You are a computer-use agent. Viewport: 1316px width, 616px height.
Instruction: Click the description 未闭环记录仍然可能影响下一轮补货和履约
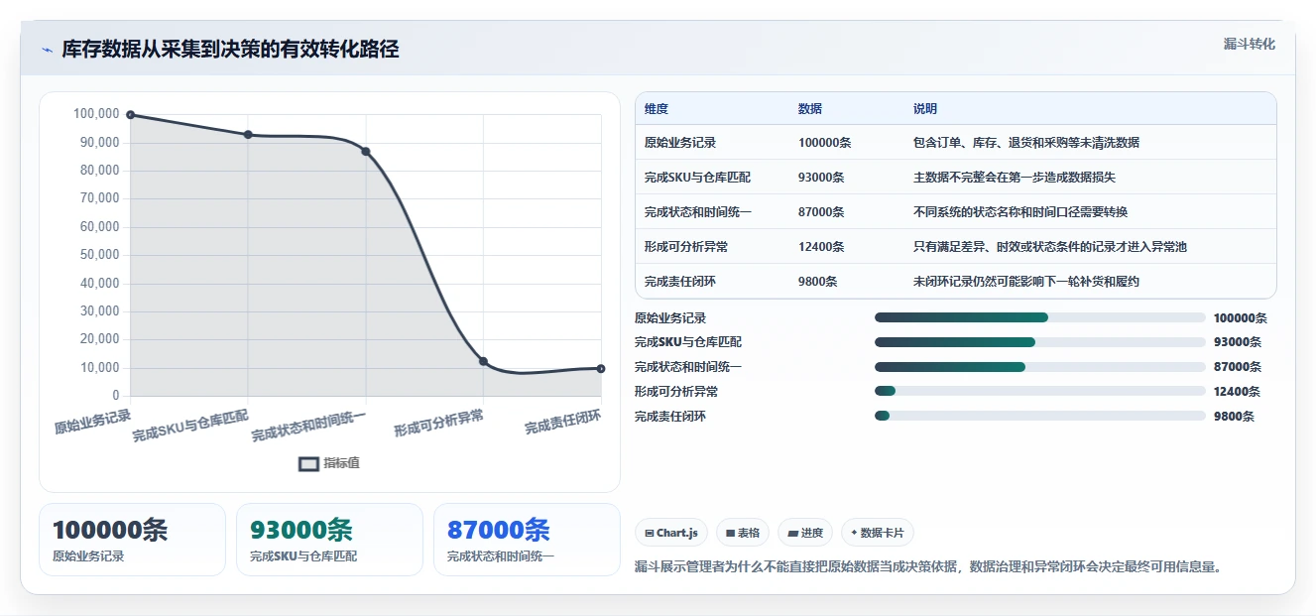[1026, 282]
